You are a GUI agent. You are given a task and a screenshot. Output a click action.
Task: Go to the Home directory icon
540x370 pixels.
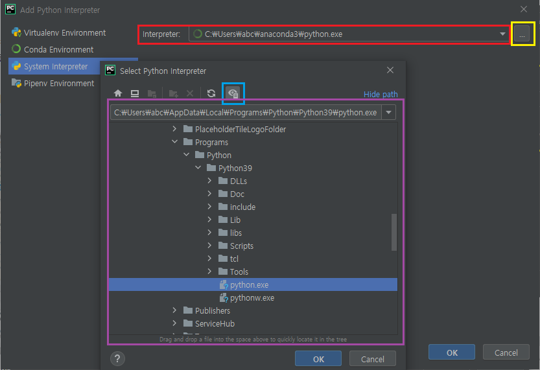click(x=118, y=93)
